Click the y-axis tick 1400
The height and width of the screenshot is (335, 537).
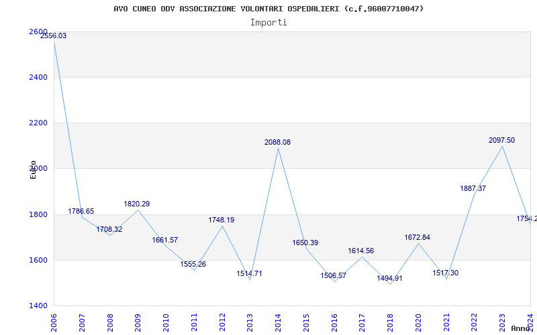click(x=38, y=306)
